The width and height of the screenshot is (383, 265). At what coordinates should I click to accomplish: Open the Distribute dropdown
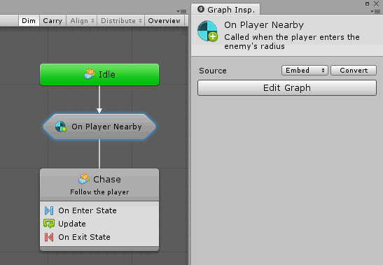(x=121, y=21)
